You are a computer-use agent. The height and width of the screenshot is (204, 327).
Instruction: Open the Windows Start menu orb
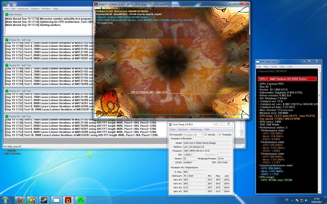point(5,200)
